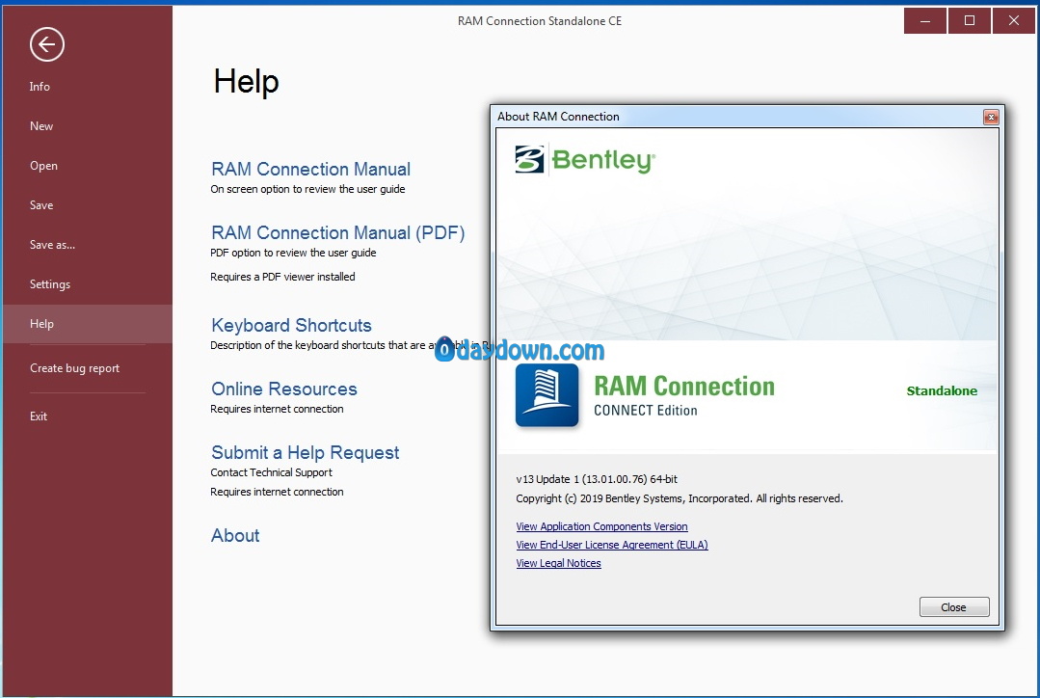Open Settings from the sidebar

point(50,284)
